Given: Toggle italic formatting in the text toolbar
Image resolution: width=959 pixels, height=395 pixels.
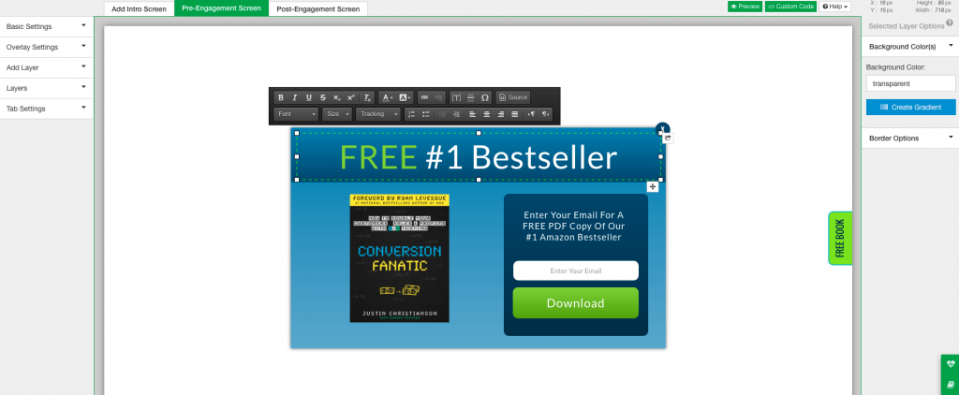Looking at the screenshot, I should point(295,98).
